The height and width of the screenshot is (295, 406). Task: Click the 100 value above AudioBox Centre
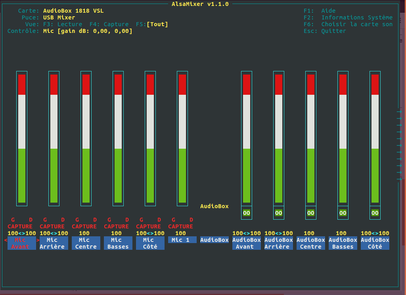tap(309, 233)
